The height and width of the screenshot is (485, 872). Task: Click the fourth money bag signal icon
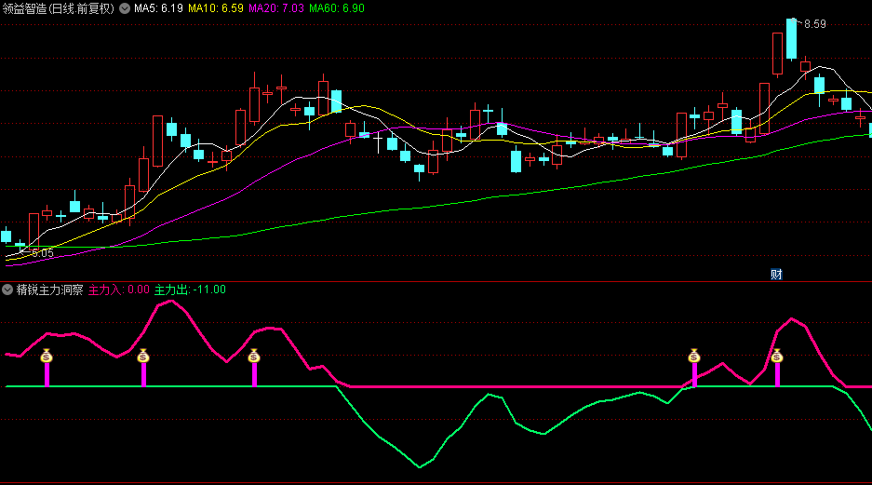tap(694, 356)
